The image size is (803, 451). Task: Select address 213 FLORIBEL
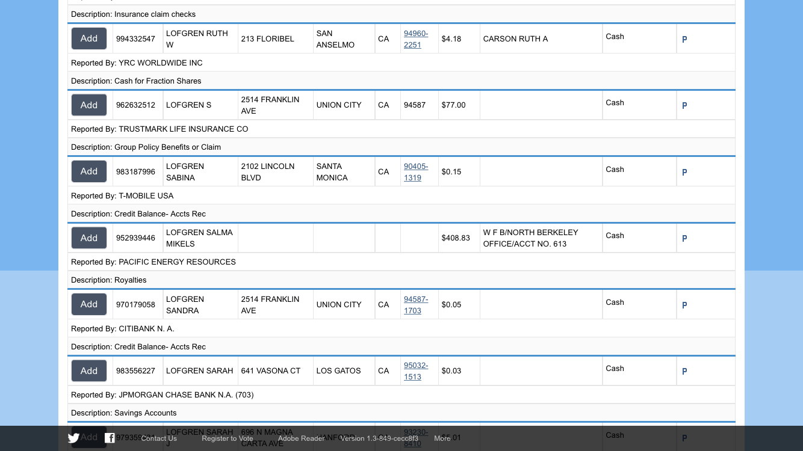268,39
